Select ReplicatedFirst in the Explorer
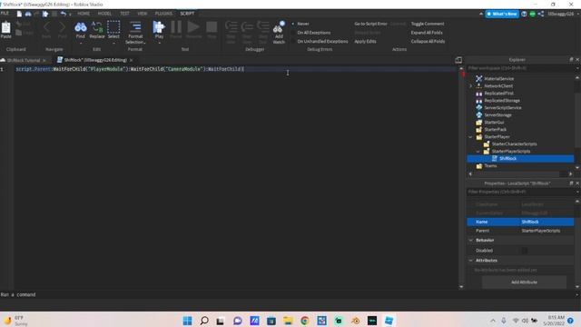The width and height of the screenshot is (581, 327). coord(498,94)
